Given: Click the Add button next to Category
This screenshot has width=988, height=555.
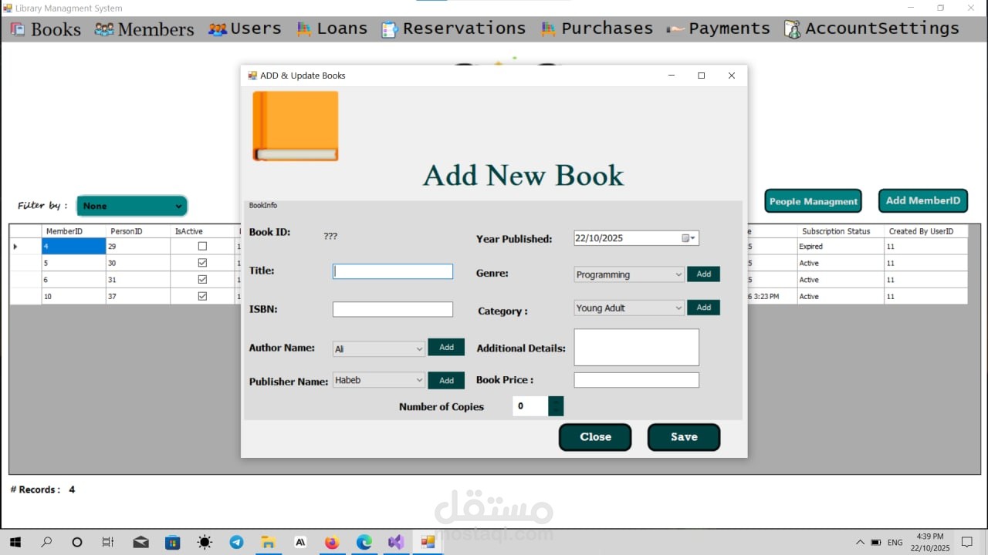Looking at the screenshot, I should click(x=703, y=308).
